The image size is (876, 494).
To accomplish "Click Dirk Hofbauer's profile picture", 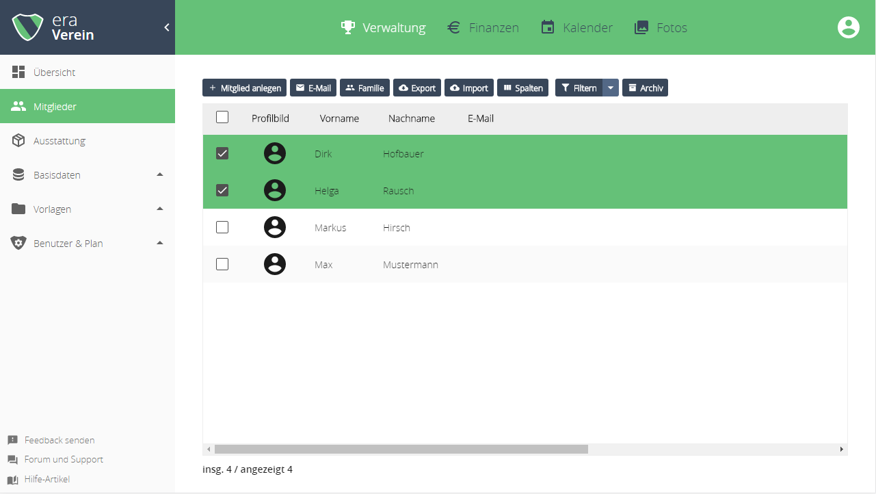I will point(275,153).
